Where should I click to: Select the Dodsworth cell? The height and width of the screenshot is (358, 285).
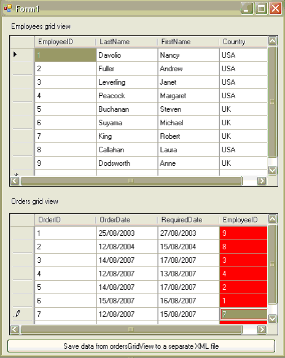point(127,163)
